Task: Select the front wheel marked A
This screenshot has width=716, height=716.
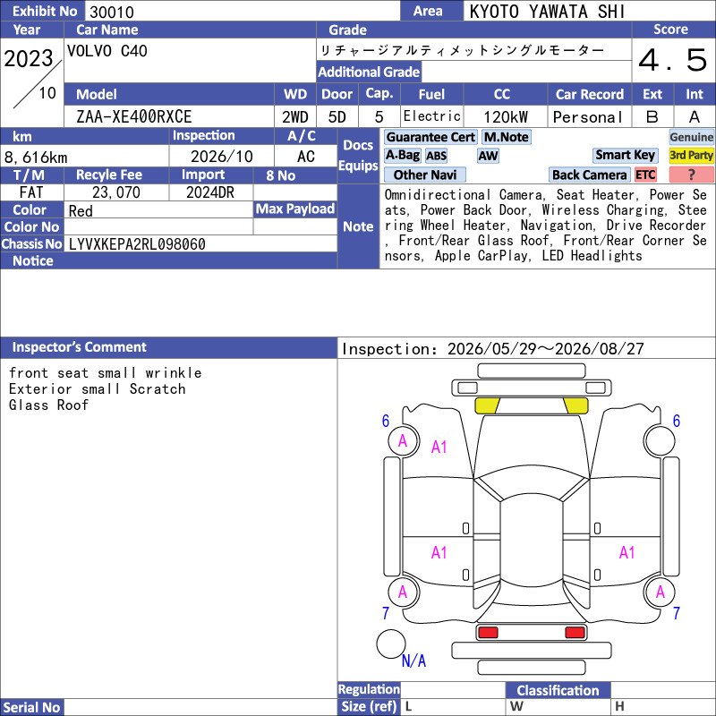Action: [404, 440]
